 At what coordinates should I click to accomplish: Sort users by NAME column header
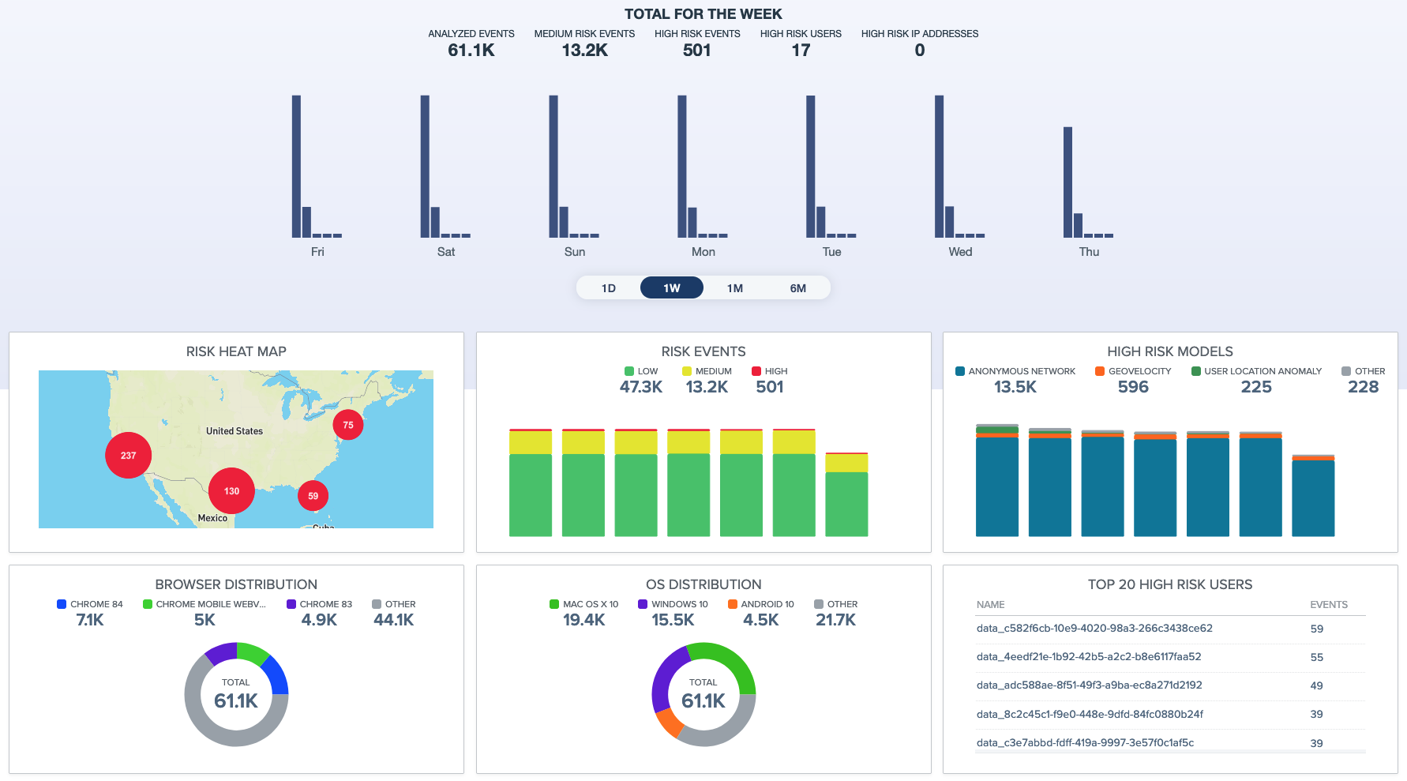[x=991, y=605]
